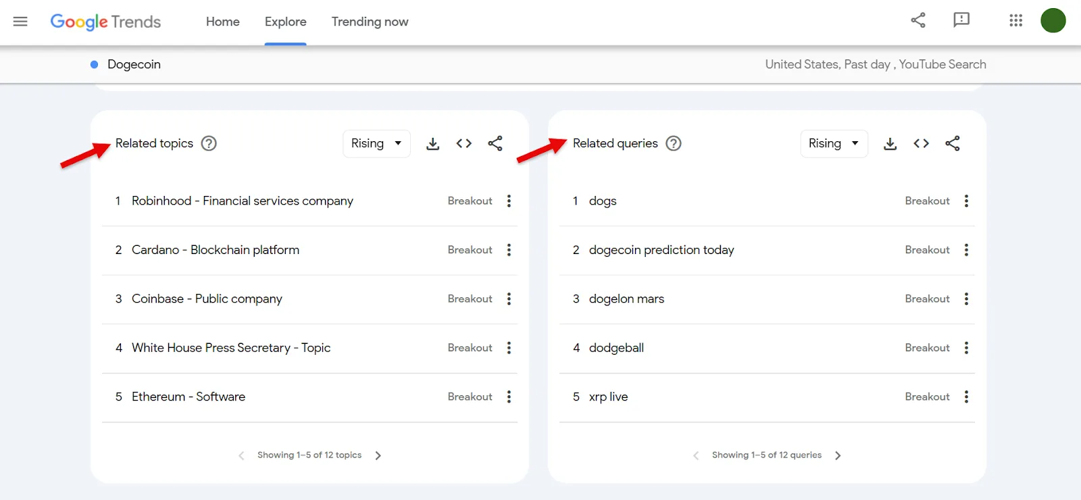Viewport: 1081px width, 500px height.
Task: Open more options for dogelon mars
Action: coord(967,299)
